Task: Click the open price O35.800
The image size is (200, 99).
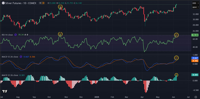Action: pyautogui.click(x=52, y=3)
